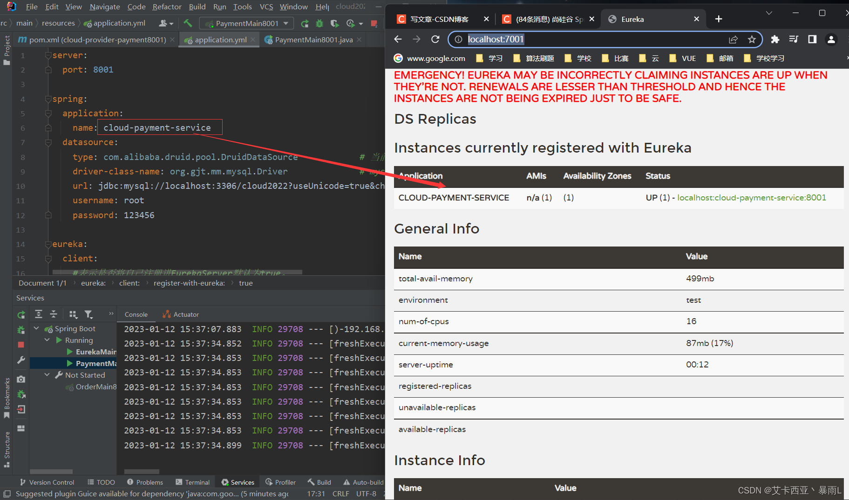Viewport: 849px width, 500px height.
Task: Open the Terminal tool window
Action: click(193, 482)
